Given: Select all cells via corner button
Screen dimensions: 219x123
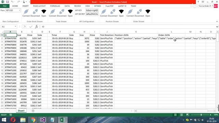Looking at the screenshot, I should click(x=2, y=32).
